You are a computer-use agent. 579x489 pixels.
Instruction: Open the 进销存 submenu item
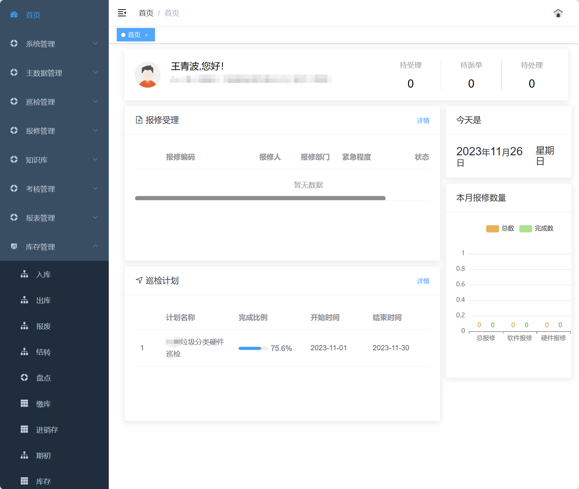point(54,429)
